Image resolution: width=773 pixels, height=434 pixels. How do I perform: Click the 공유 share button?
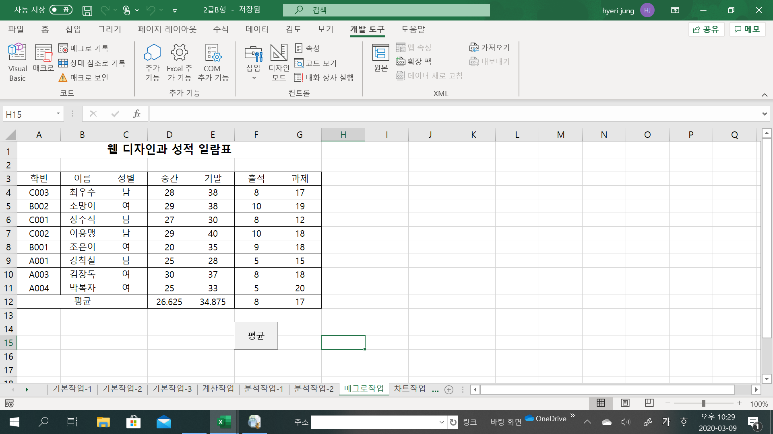coord(706,29)
